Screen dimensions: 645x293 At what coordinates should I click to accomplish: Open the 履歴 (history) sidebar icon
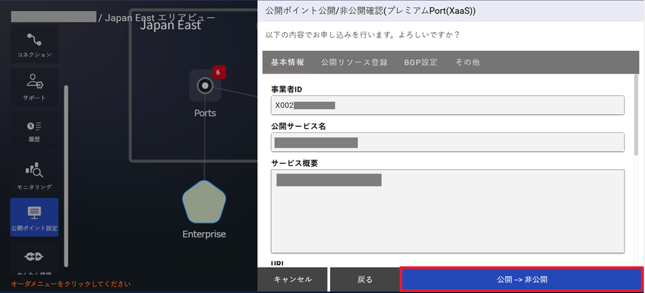(x=34, y=130)
